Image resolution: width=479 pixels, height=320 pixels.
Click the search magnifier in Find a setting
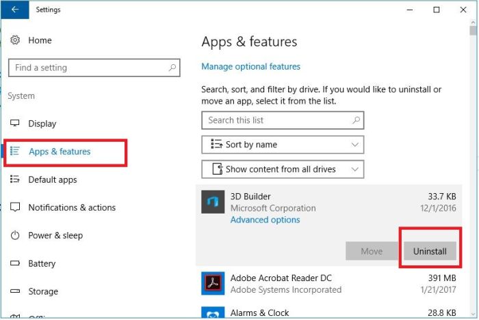[x=172, y=68]
